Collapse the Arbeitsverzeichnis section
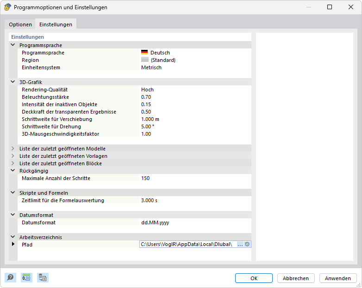The image size is (362, 288). point(13,237)
